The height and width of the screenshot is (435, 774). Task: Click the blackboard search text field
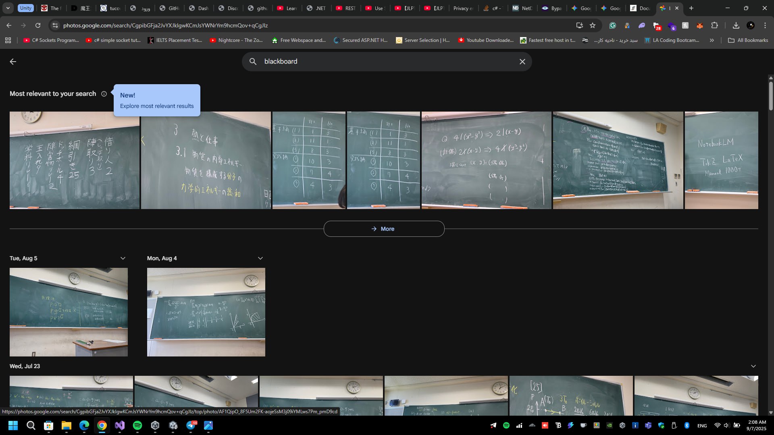383,62
